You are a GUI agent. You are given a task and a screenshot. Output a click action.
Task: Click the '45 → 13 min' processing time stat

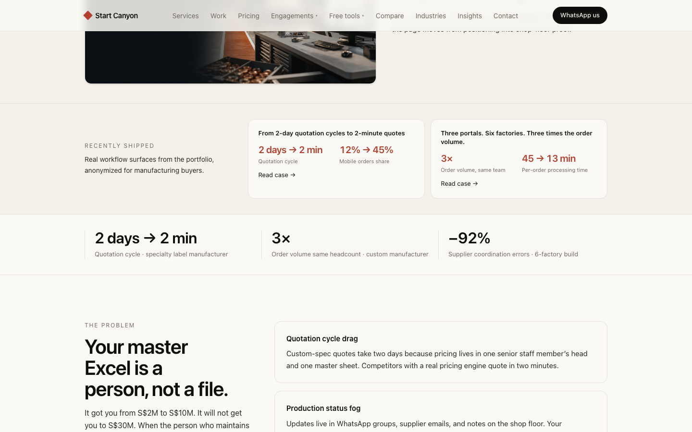point(549,158)
